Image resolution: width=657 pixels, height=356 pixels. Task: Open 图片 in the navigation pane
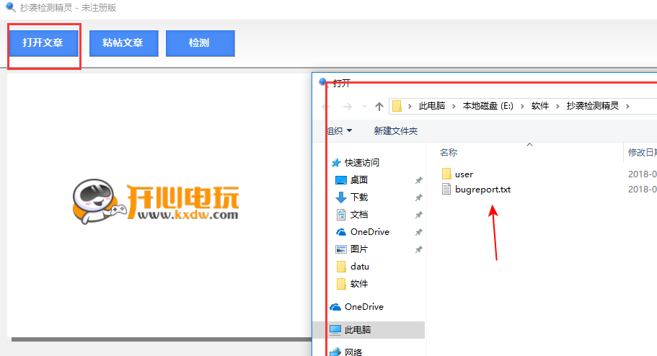(x=359, y=249)
